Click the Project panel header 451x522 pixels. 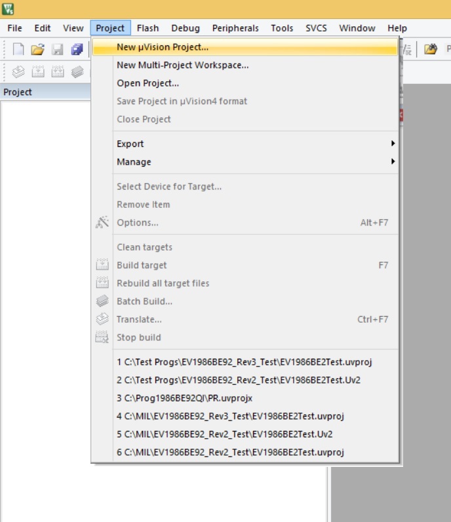pyautogui.click(x=45, y=92)
